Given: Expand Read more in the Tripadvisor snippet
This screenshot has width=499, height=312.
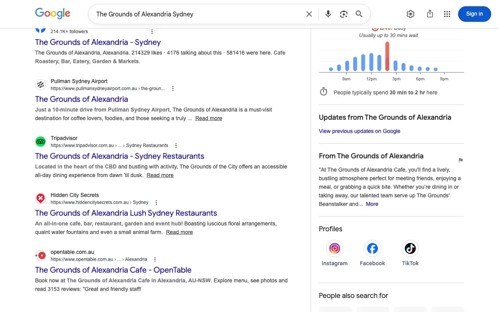Looking at the screenshot, I should (160, 175).
